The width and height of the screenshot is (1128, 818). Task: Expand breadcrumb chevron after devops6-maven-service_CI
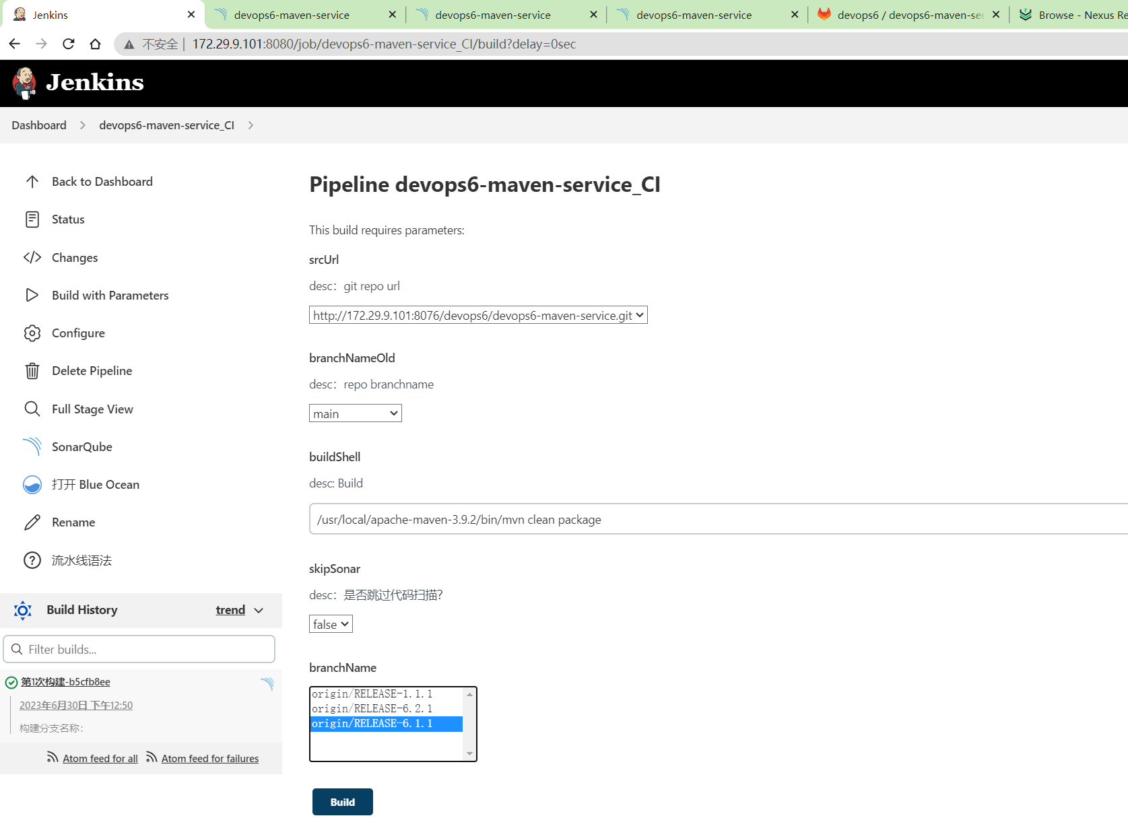251,125
